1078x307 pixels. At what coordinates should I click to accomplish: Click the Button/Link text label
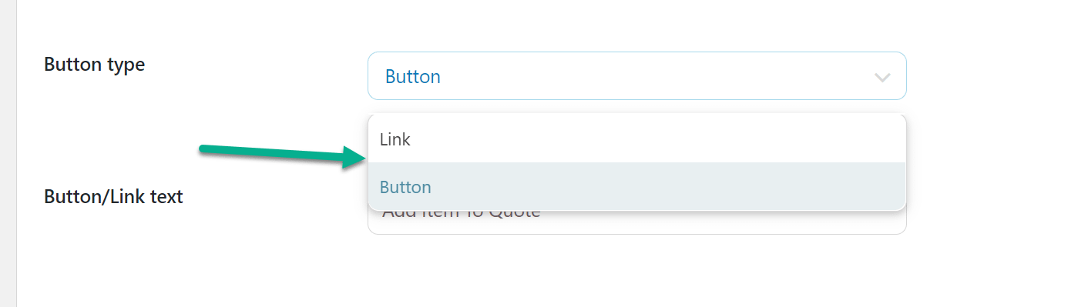[113, 197]
